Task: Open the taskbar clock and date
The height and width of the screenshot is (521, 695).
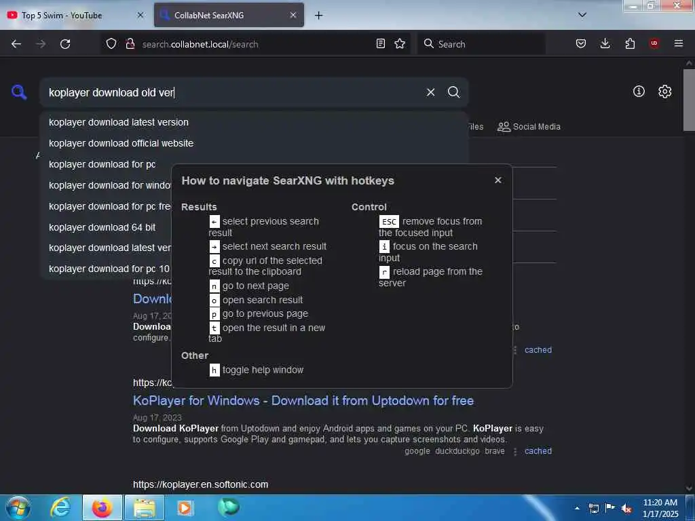Action: [x=660, y=508]
